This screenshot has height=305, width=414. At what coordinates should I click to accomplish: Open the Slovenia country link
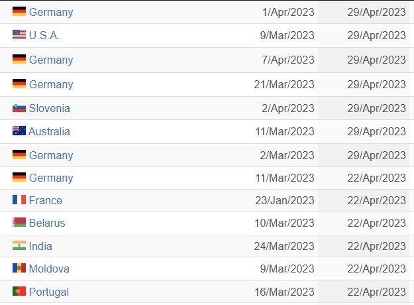coord(50,108)
